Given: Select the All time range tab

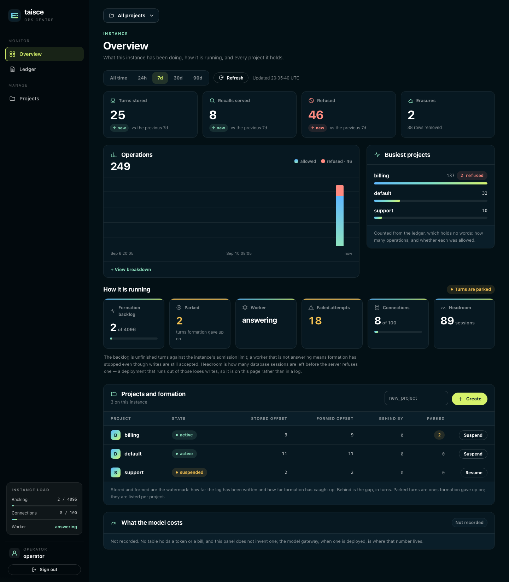Looking at the screenshot, I should [118, 78].
